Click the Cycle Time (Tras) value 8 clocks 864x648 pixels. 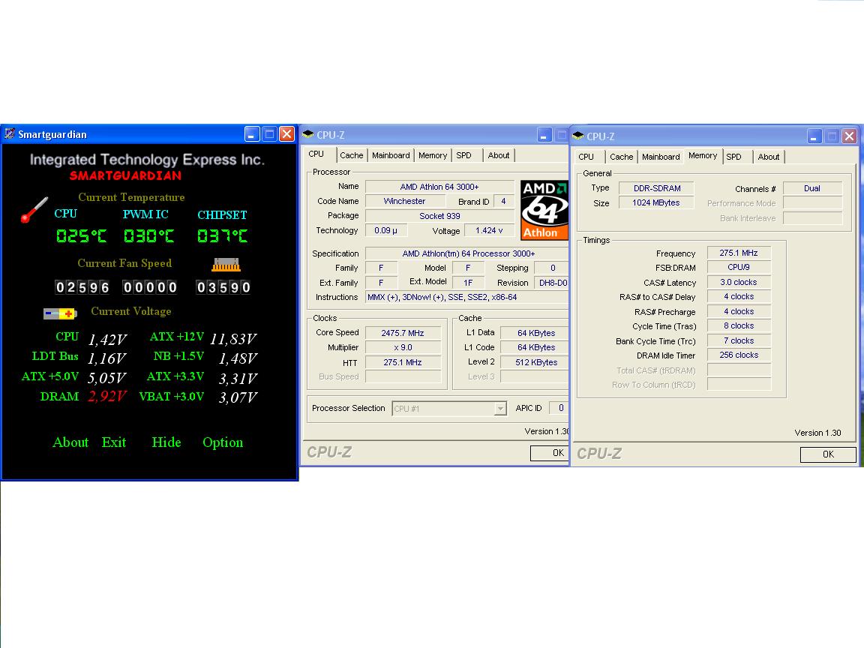tap(738, 325)
